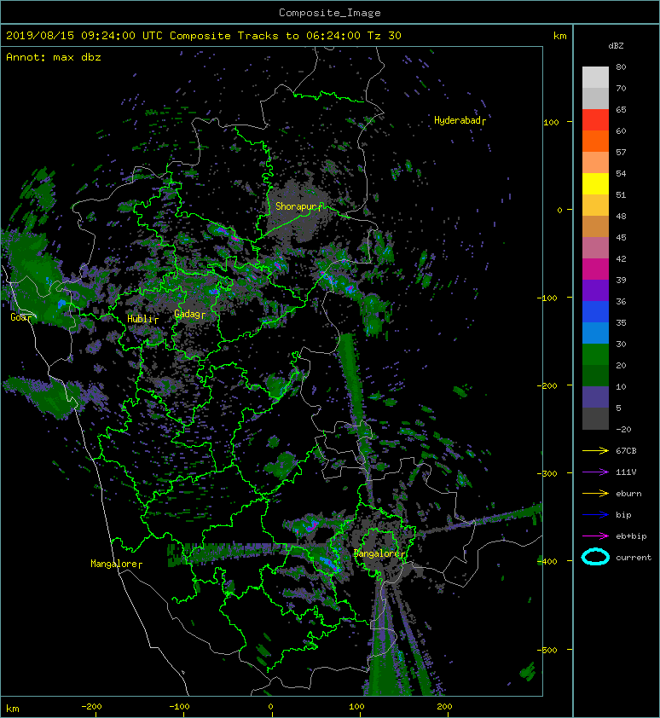The image size is (660, 718).
Task: Click the 'current' legend label
Action: (634, 558)
